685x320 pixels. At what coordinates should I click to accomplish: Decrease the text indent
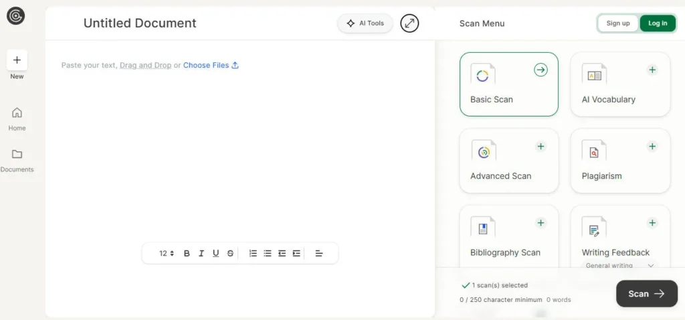point(282,253)
